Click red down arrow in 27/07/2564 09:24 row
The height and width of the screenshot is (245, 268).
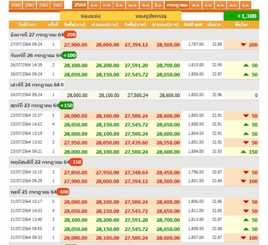pos(243,45)
